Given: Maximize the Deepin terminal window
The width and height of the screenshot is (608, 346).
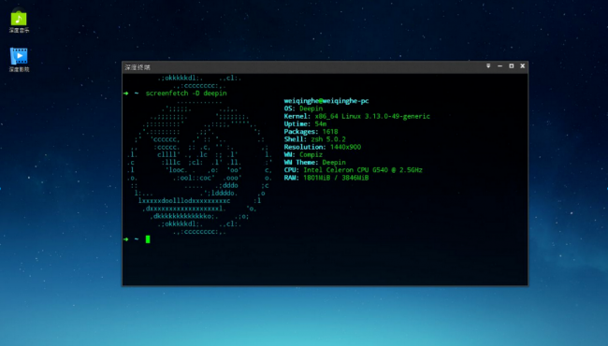Looking at the screenshot, I should [511, 66].
